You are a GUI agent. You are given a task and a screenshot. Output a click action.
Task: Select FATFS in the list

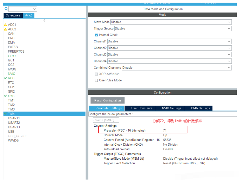[x=13, y=47]
